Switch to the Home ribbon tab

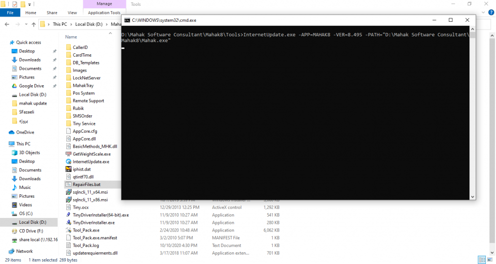(x=31, y=13)
